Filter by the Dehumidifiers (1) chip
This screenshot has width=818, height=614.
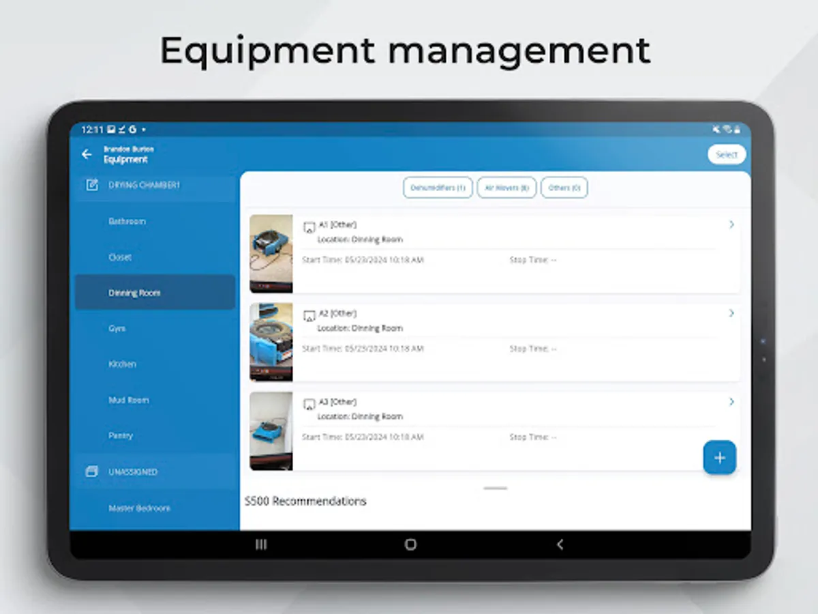point(438,188)
